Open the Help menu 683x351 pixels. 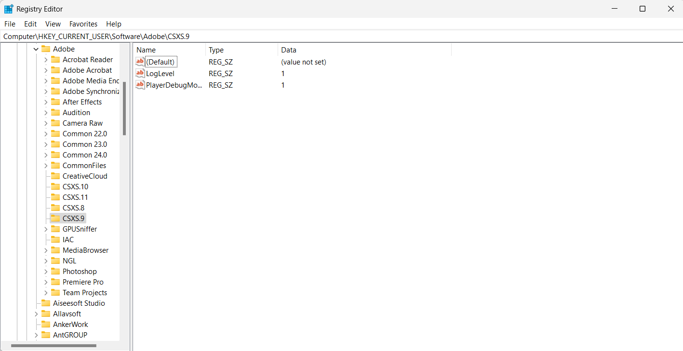[x=114, y=24]
